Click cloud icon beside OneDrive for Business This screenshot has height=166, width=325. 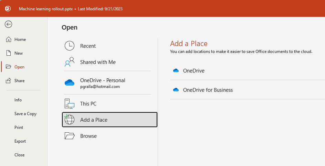[x=176, y=90]
